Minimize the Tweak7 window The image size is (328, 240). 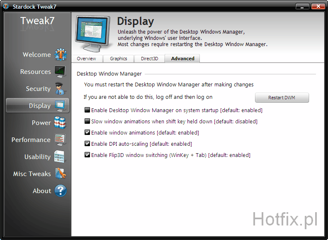302,7
